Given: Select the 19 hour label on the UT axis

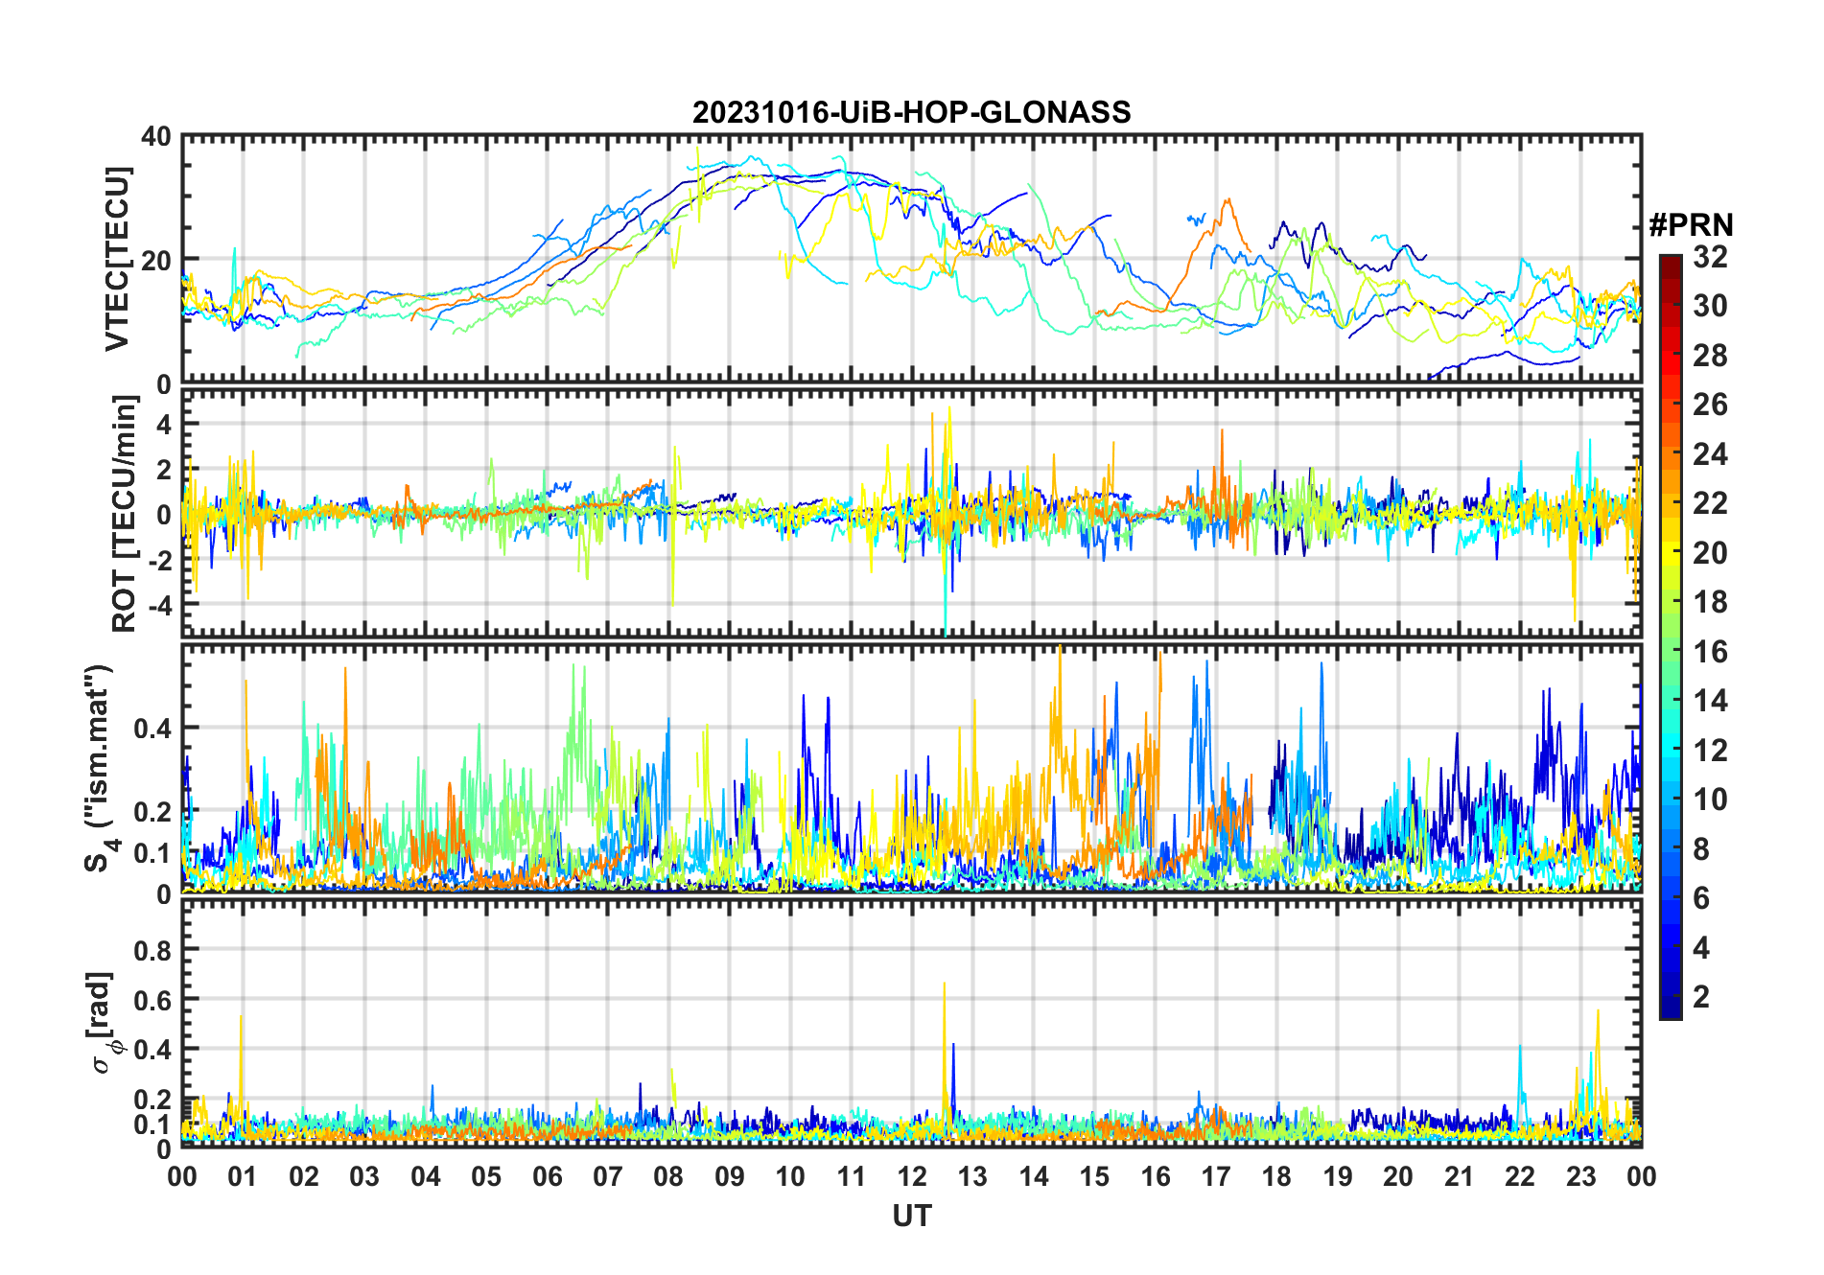Looking at the screenshot, I should 1337,1176.
